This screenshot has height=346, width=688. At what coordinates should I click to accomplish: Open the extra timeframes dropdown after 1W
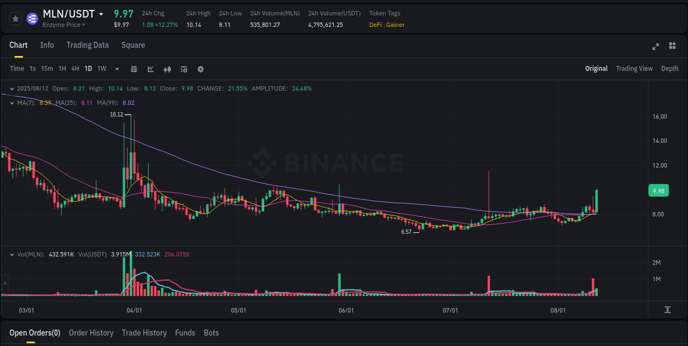pyautogui.click(x=116, y=69)
